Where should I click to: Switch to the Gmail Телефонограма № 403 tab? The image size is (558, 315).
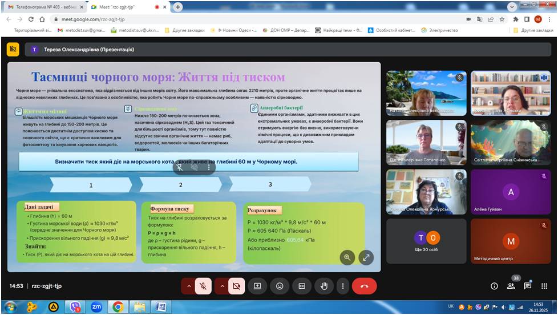tap(43, 7)
